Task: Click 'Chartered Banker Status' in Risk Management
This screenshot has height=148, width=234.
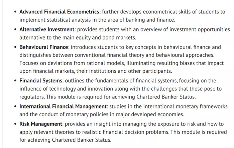Action: pyautogui.click(x=81, y=140)
